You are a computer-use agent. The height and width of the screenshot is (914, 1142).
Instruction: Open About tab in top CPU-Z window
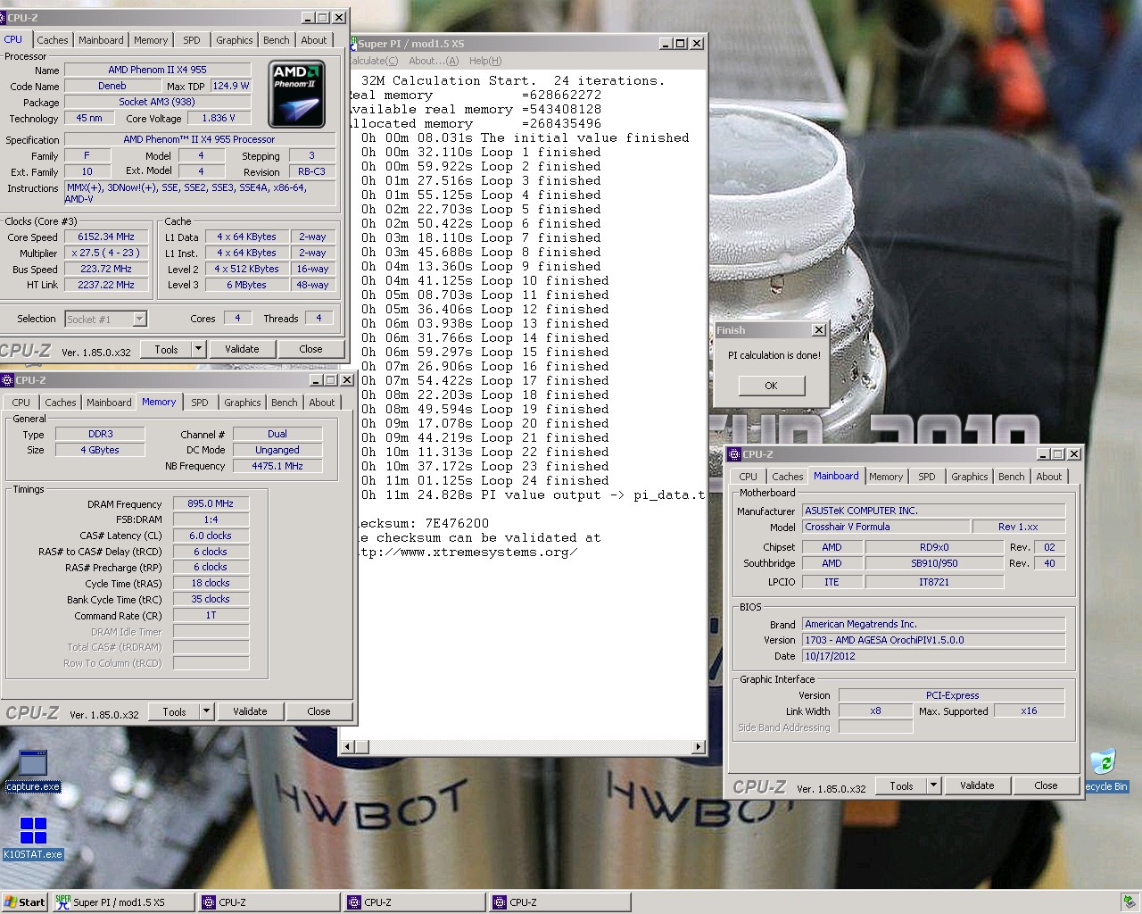(x=314, y=40)
